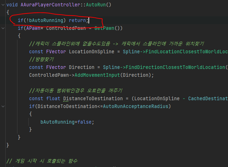Click the // 게임 시작 시 호출되는 함수 comment
The image size is (228, 167).
(42, 161)
